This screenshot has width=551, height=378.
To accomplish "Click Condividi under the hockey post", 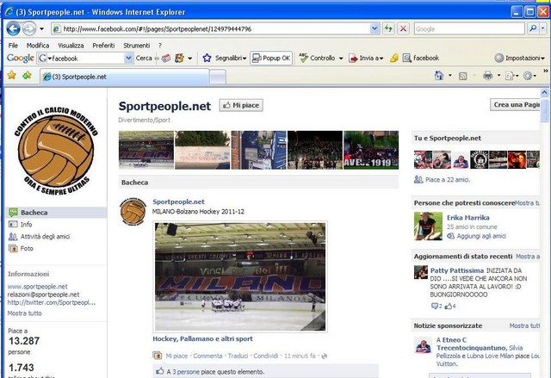I will tap(266, 356).
